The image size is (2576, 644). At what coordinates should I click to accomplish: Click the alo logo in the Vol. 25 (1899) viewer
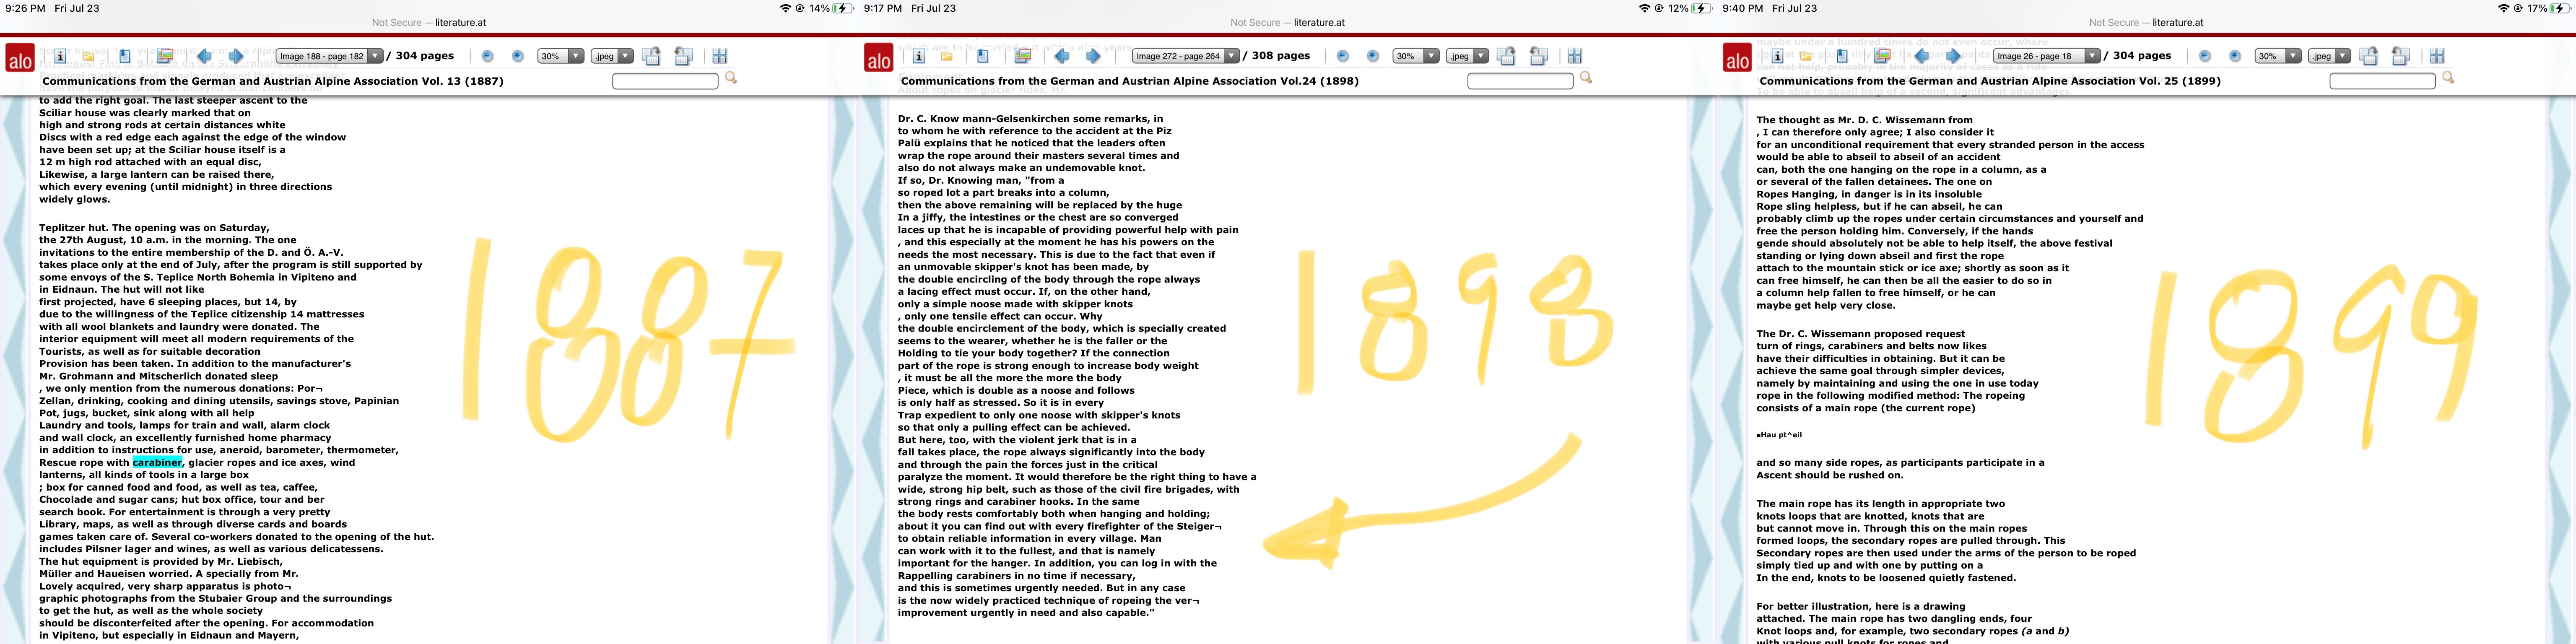tap(1737, 58)
